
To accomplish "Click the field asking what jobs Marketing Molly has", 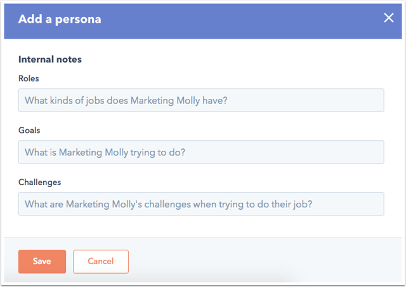I will click(x=201, y=100).
